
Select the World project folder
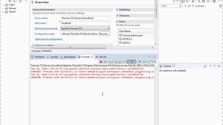pyautogui.click(x=10, y=12)
